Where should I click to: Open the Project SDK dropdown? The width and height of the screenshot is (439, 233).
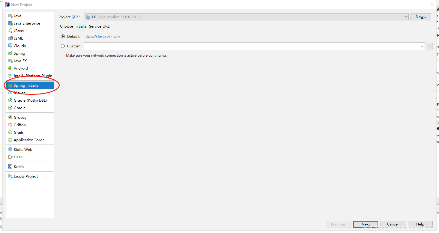(x=246, y=17)
